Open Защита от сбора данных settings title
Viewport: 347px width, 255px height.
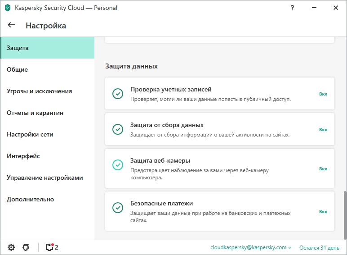(167, 125)
